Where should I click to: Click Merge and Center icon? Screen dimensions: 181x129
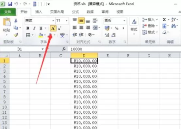point(95,28)
